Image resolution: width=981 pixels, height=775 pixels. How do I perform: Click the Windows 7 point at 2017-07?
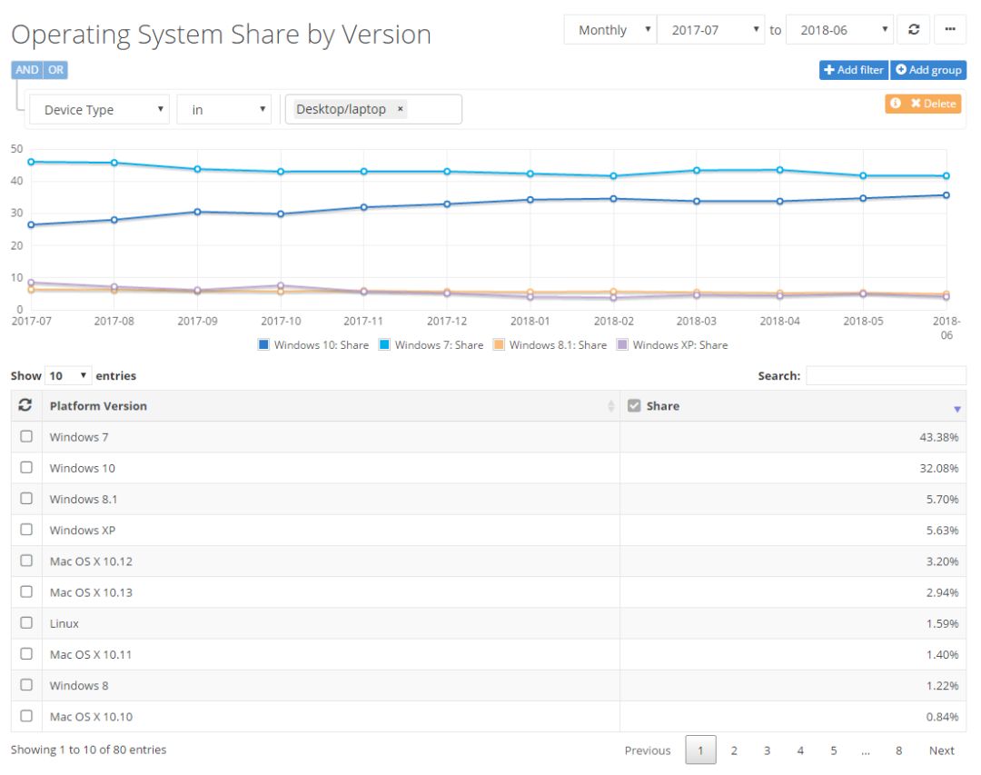pos(31,162)
